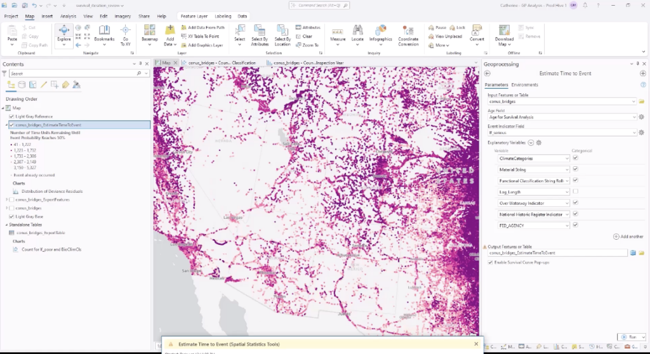Click the Go To XY tool
This screenshot has height=354, width=650.
[125, 35]
